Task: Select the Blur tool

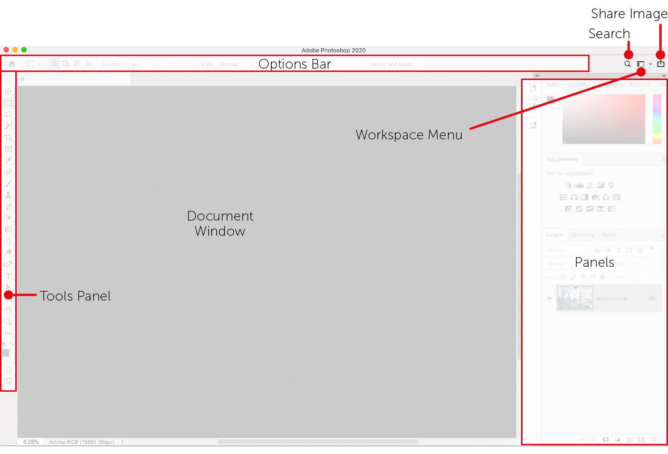Action: click(x=8, y=241)
